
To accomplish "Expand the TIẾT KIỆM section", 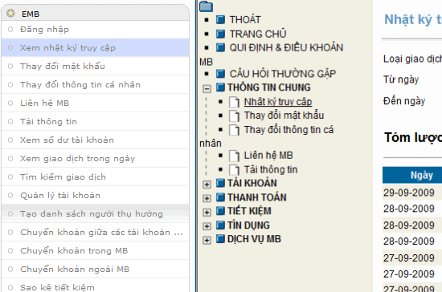I will [x=207, y=212].
